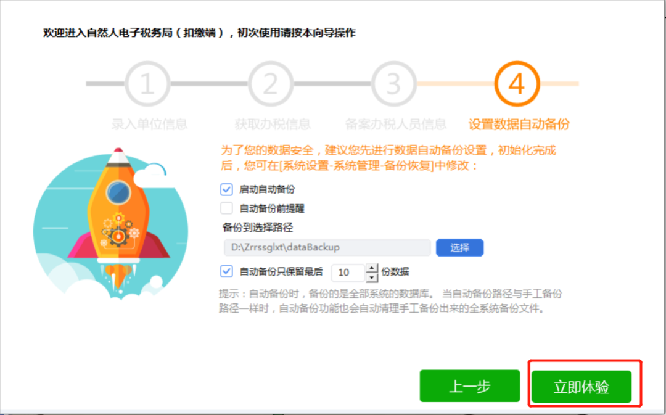This screenshot has width=666, height=415.
Task: Click step 3 circle in wizard
Action: [x=393, y=84]
